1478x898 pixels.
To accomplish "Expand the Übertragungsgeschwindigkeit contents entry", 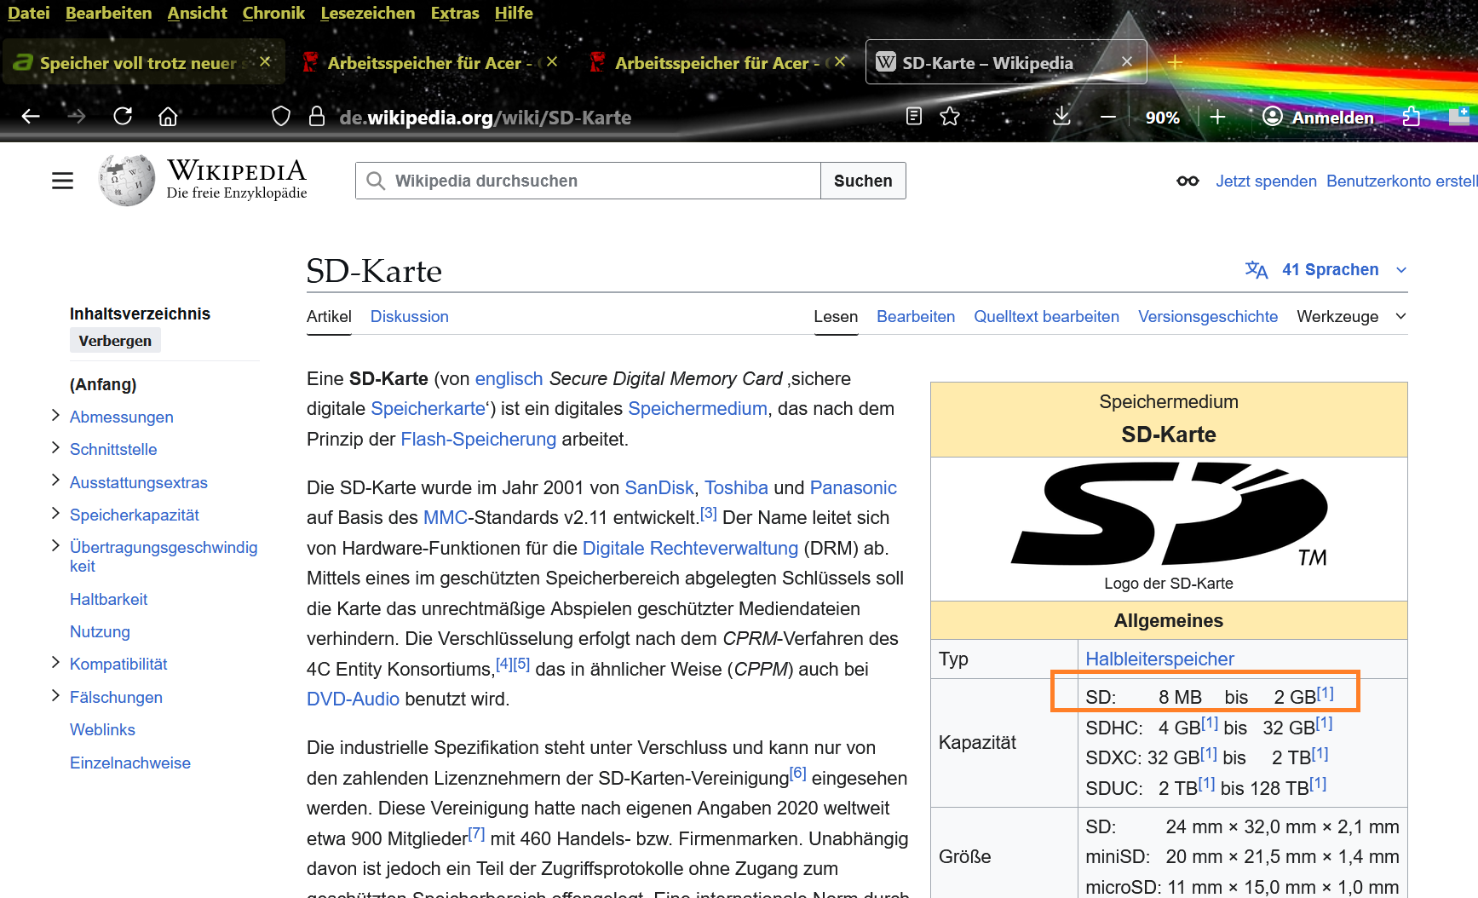I will point(55,546).
